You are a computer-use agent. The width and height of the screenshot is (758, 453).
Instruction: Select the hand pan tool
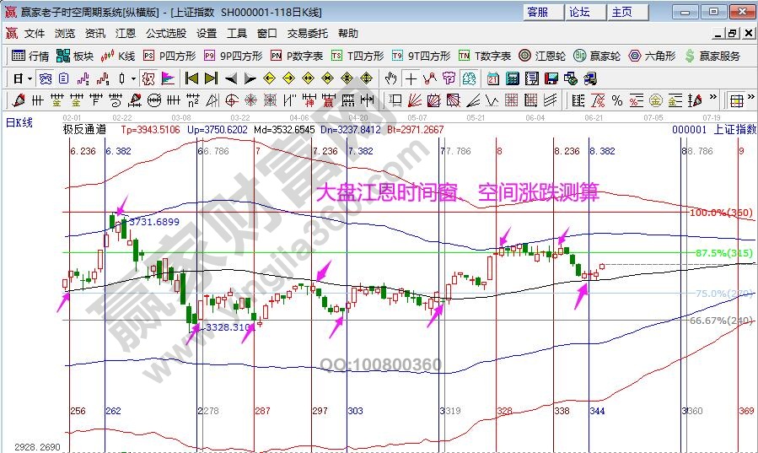(390, 78)
